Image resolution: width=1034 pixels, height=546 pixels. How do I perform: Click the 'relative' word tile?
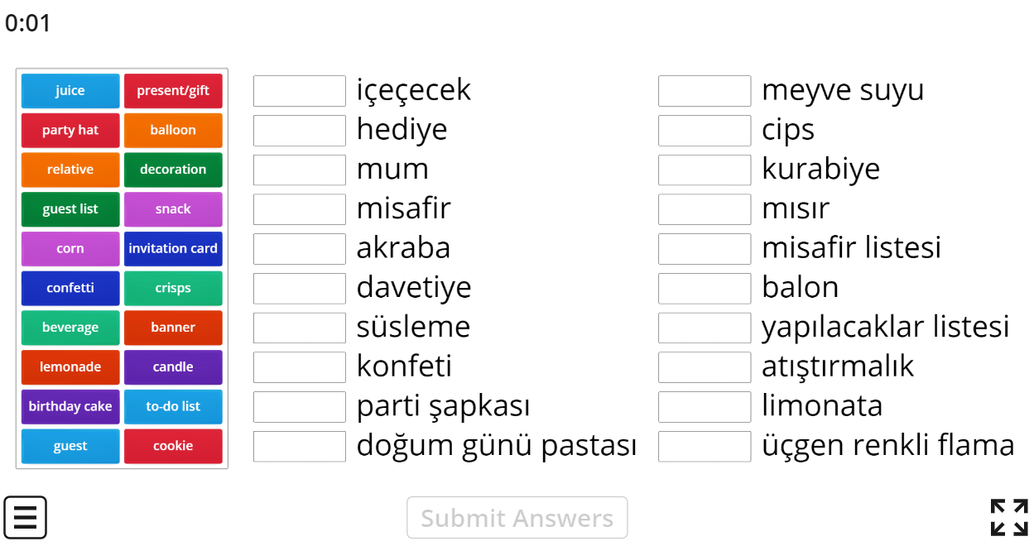70,170
